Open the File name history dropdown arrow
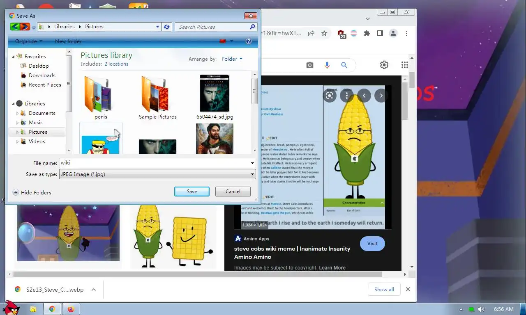Viewport: 526px width, 315px height. coord(252,163)
